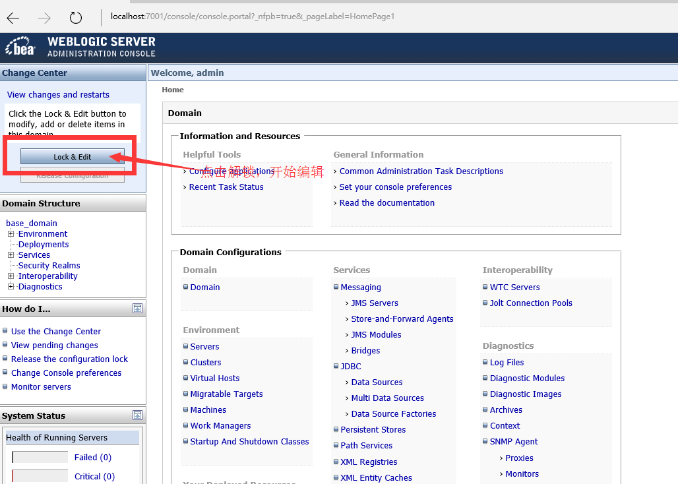
Task: Click the address bar URL
Action: pos(253,16)
